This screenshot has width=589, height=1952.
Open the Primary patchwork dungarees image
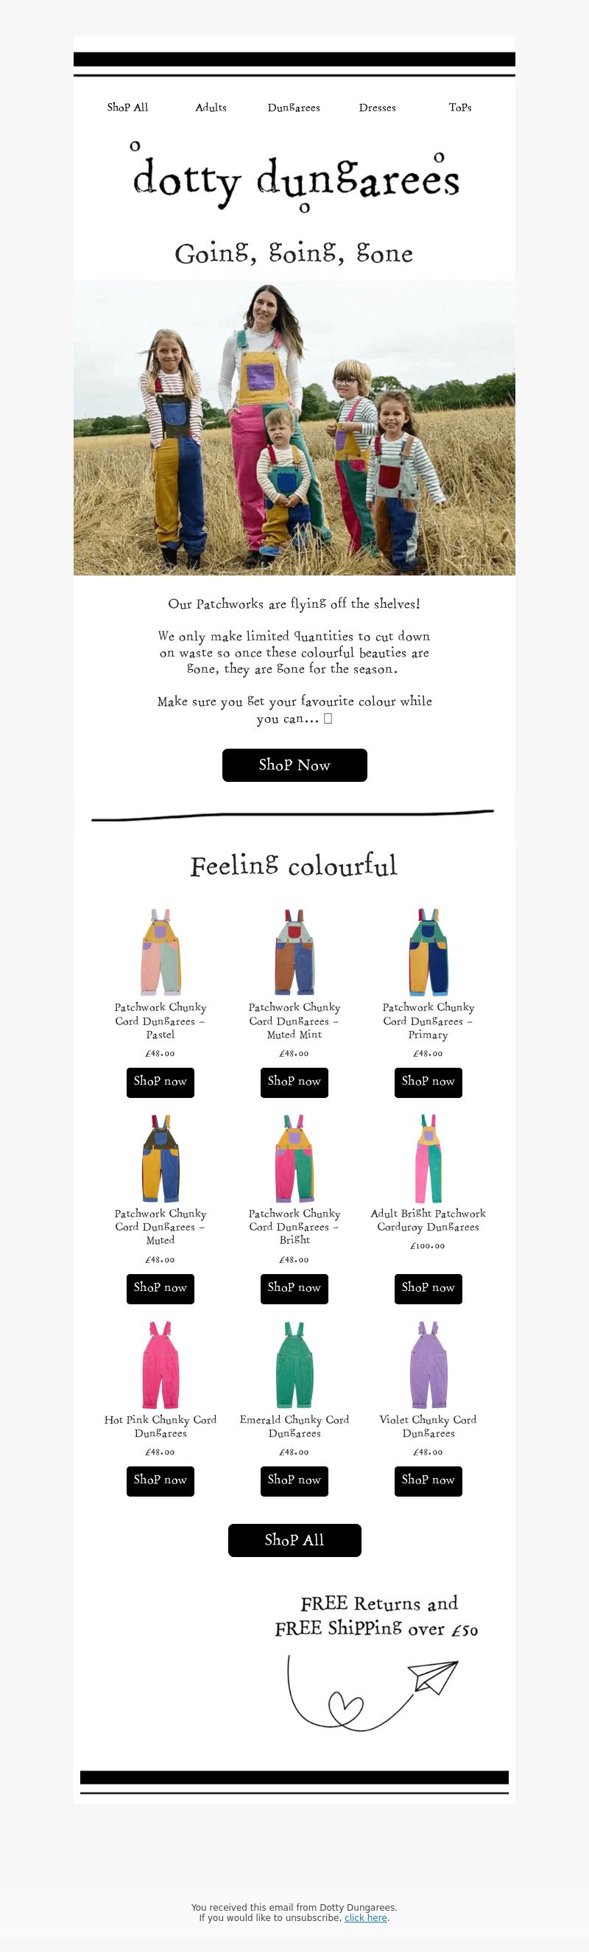pyautogui.click(x=428, y=952)
